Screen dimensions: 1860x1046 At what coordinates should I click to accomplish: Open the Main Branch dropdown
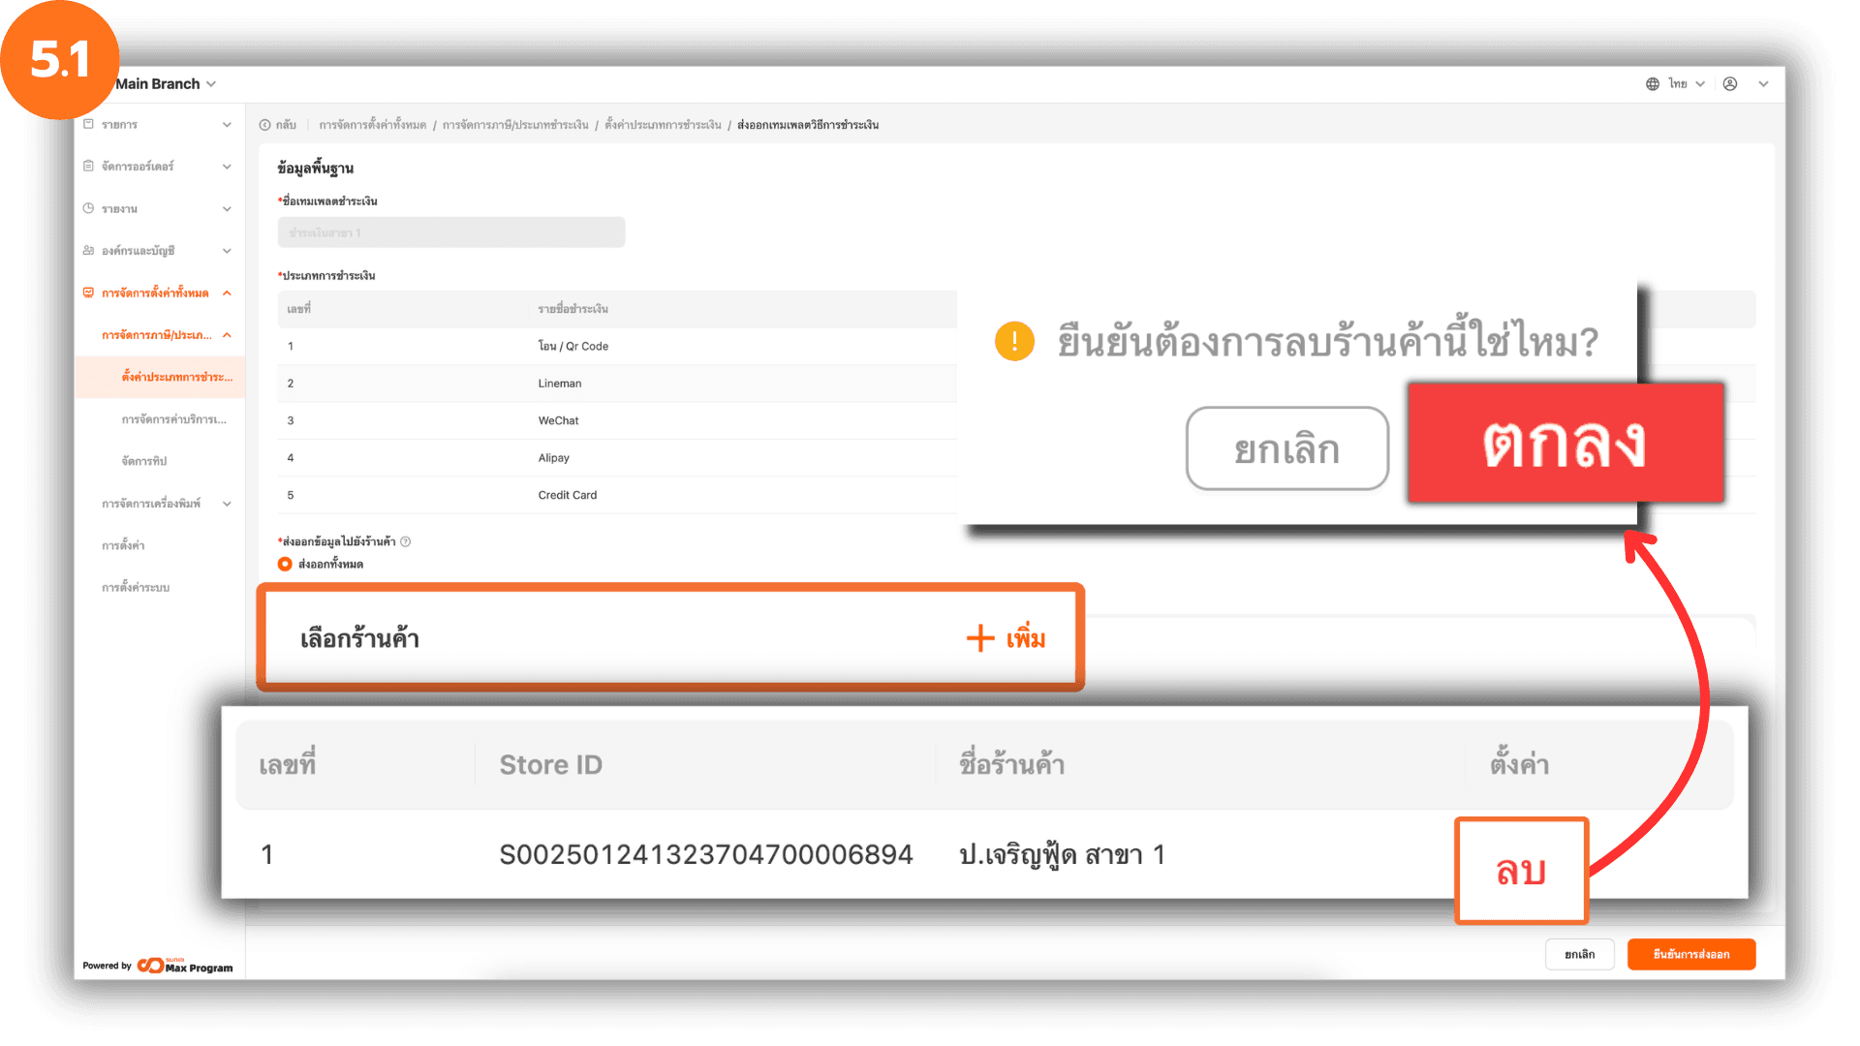[x=166, y=84]
